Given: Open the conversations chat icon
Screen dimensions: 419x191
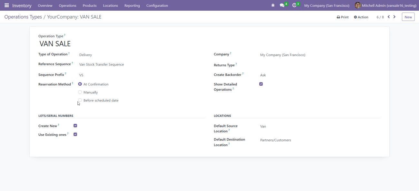Looking at the screenshot, I should point(282,5).
